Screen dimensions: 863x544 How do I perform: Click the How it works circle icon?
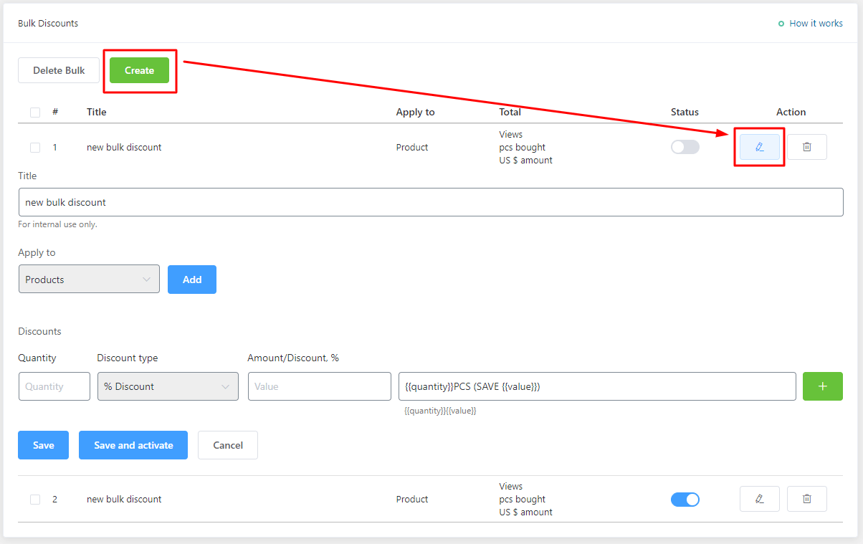pyautogui.click(x=781, y=24)
